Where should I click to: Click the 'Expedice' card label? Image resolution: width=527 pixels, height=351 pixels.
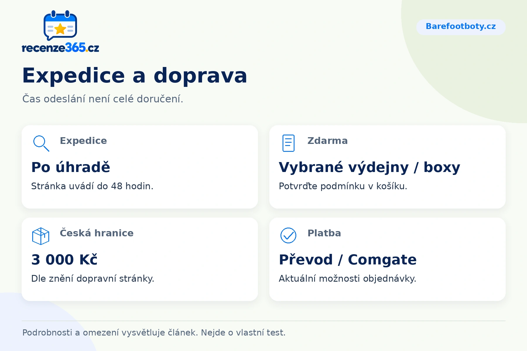point(83,141)
